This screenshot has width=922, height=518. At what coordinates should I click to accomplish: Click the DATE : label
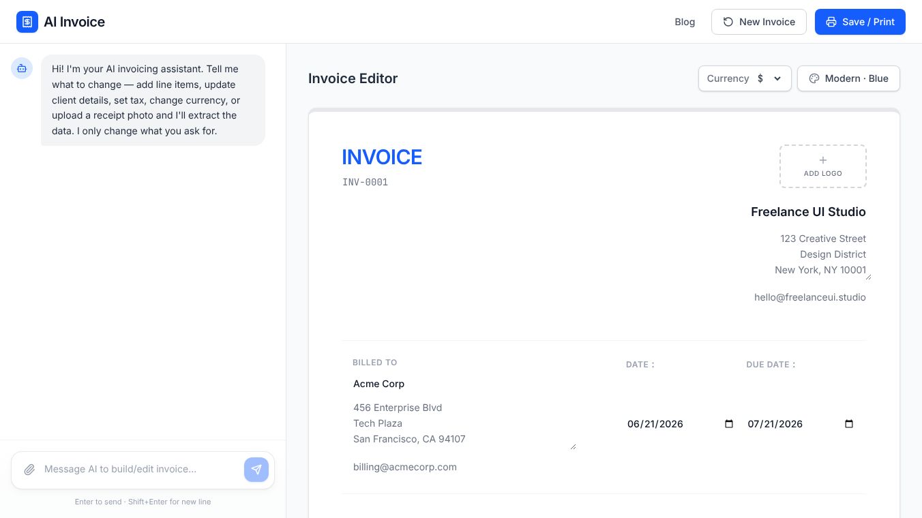click(x=640, y=365)
